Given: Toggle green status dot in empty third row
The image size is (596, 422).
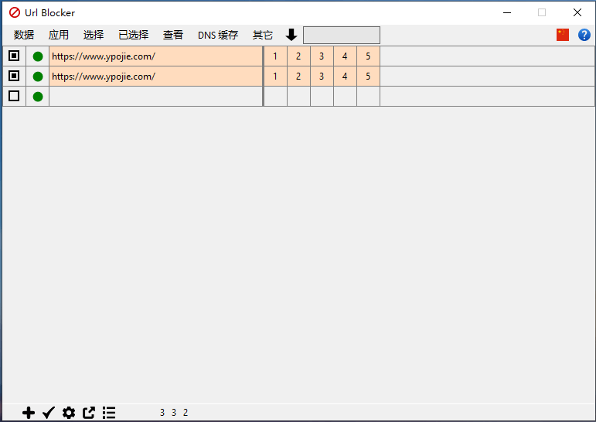Looking at the screenshot, I should (x=38, y=97).
